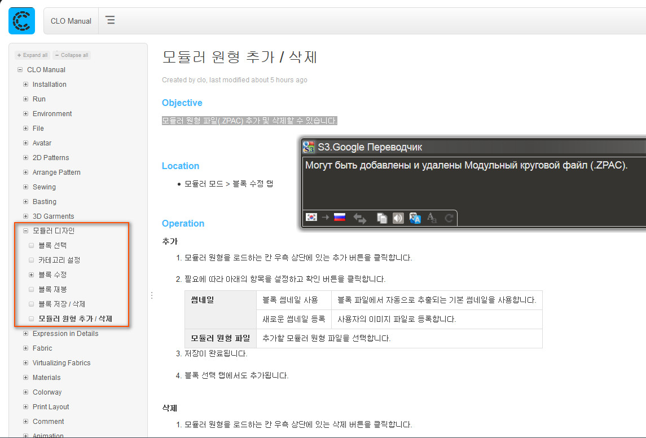This screenshot has width=646, height=438.
Task: Expand the Environment tree node
Action: click(x=25, y=114)
